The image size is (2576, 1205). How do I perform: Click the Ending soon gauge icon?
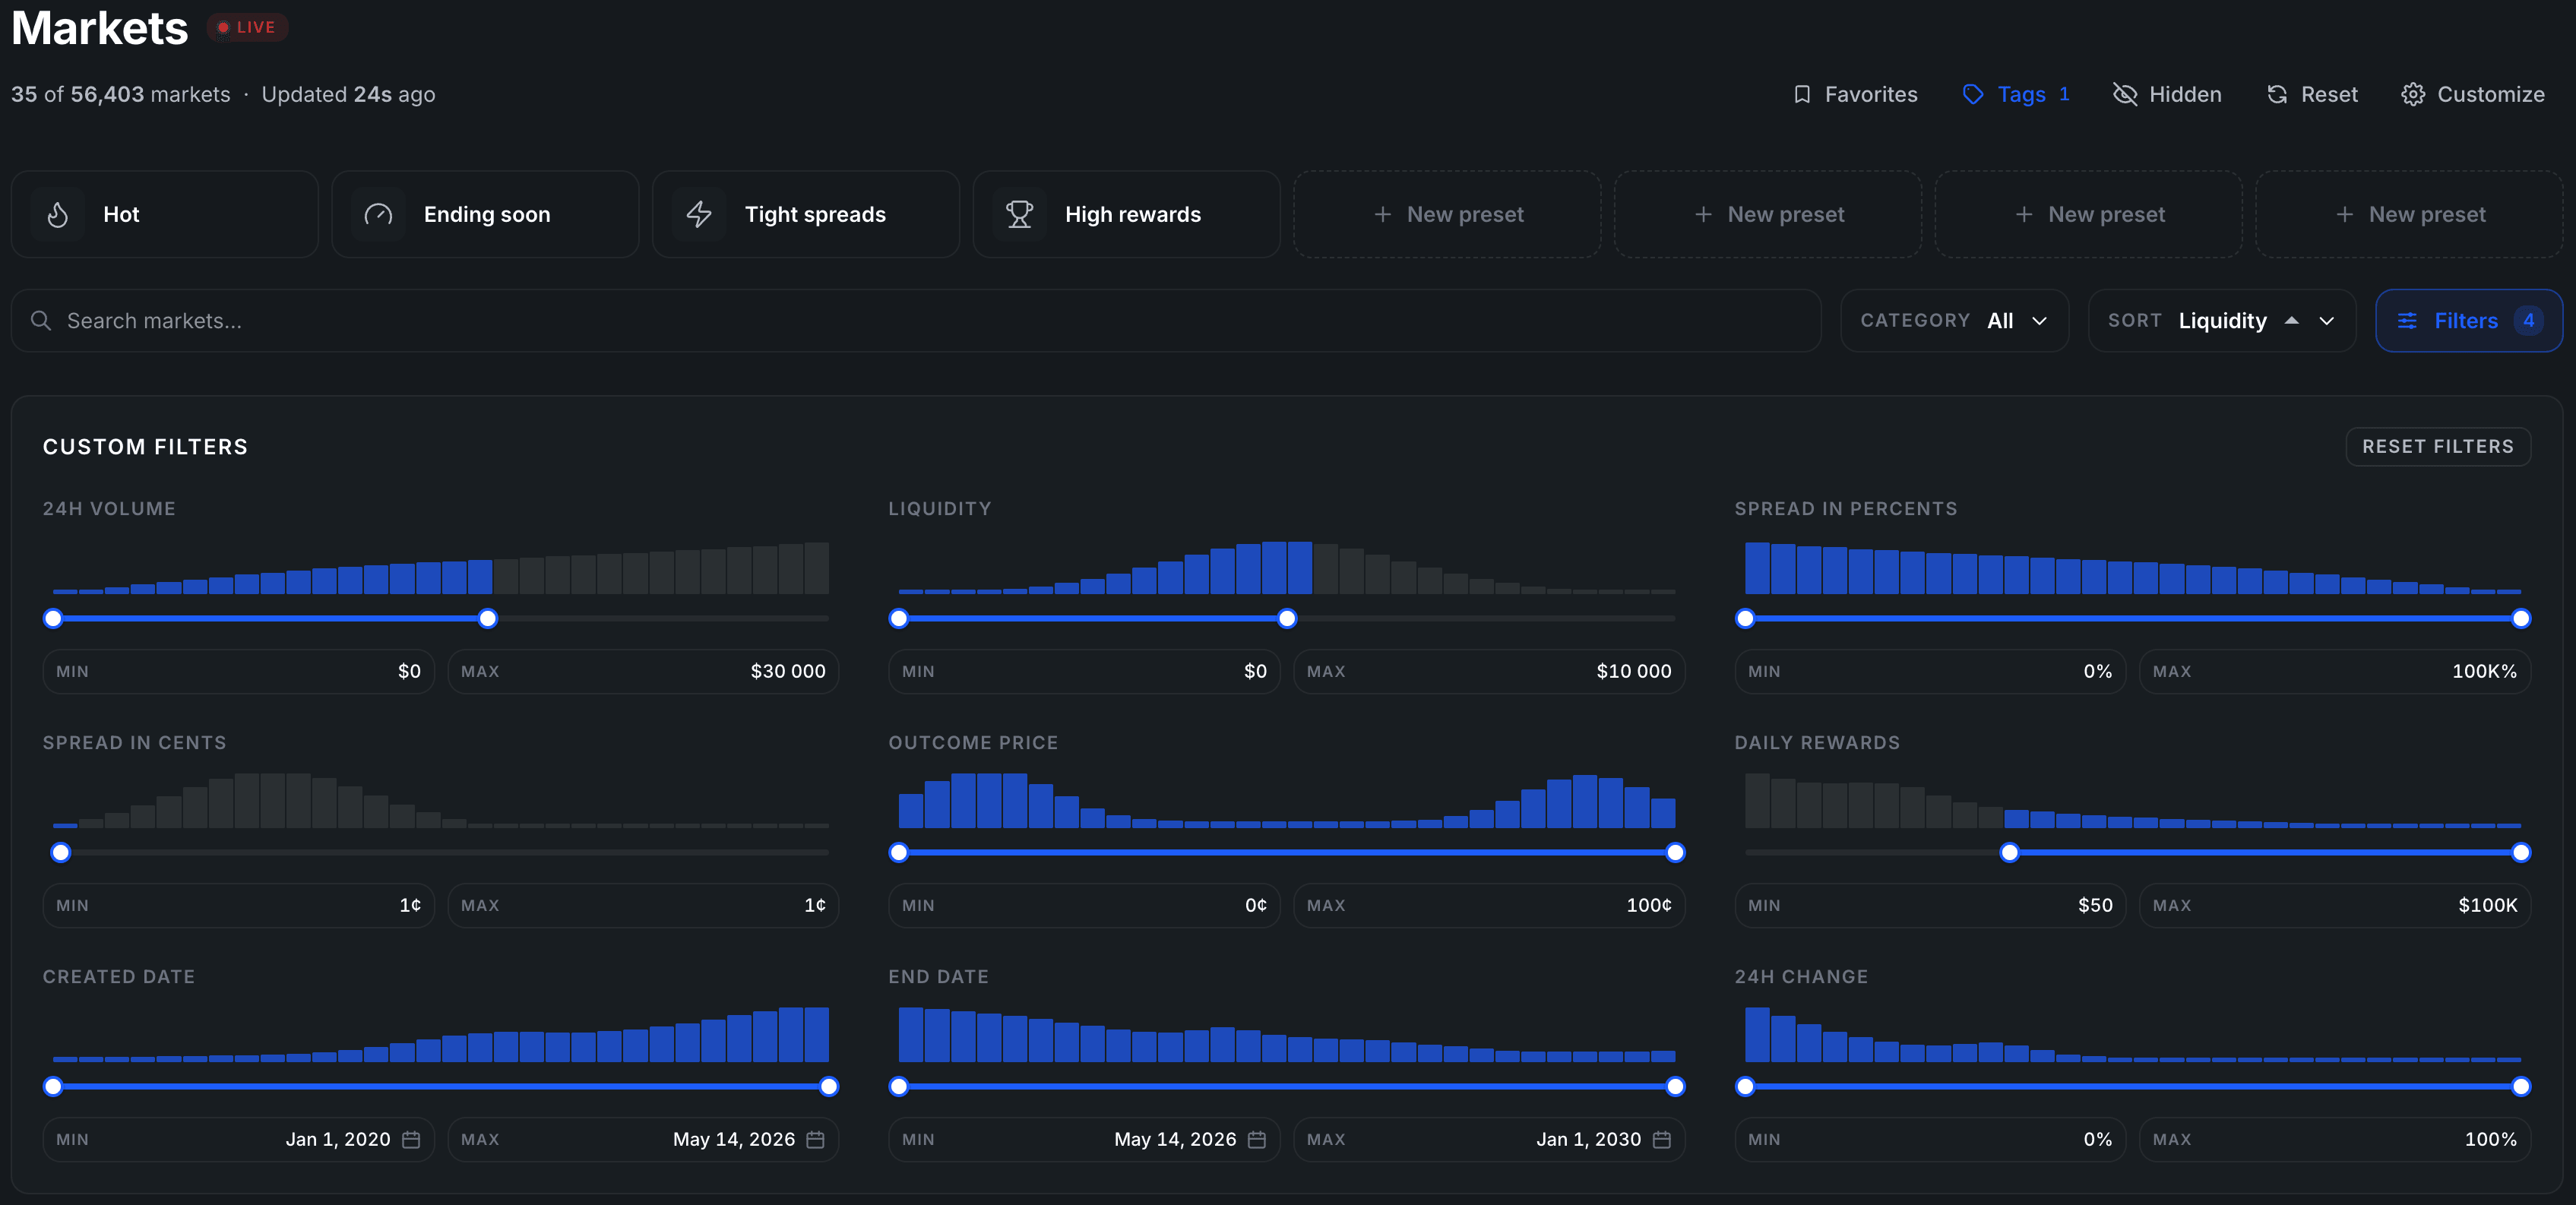coord(378,214)
